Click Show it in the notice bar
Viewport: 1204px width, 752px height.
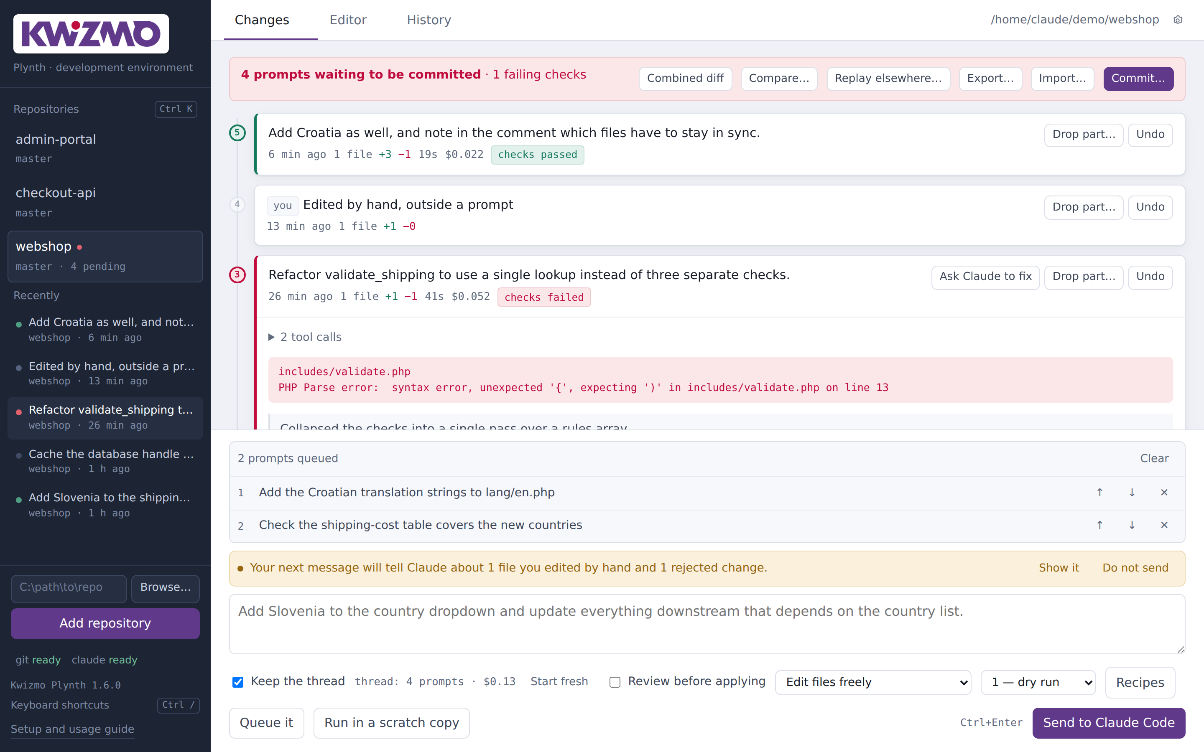point(1059,568)
